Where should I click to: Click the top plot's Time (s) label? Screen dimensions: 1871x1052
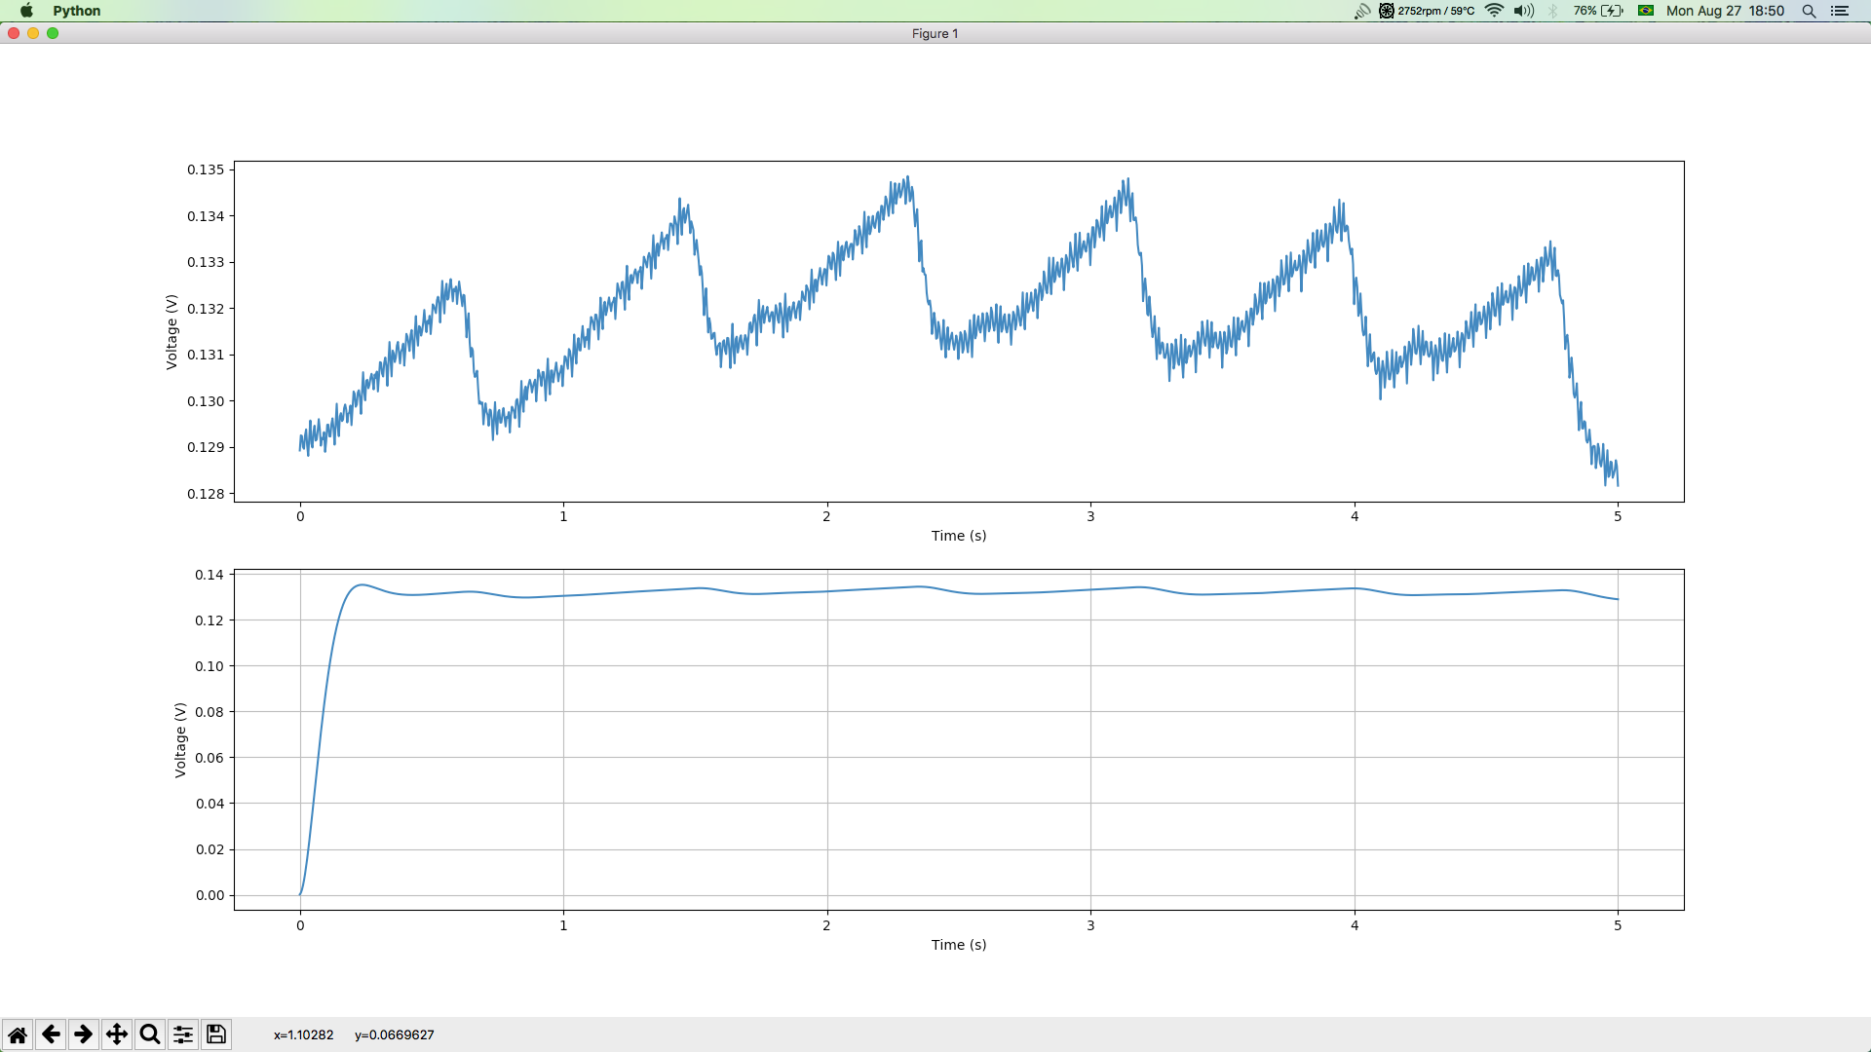[x=959, y=536]
